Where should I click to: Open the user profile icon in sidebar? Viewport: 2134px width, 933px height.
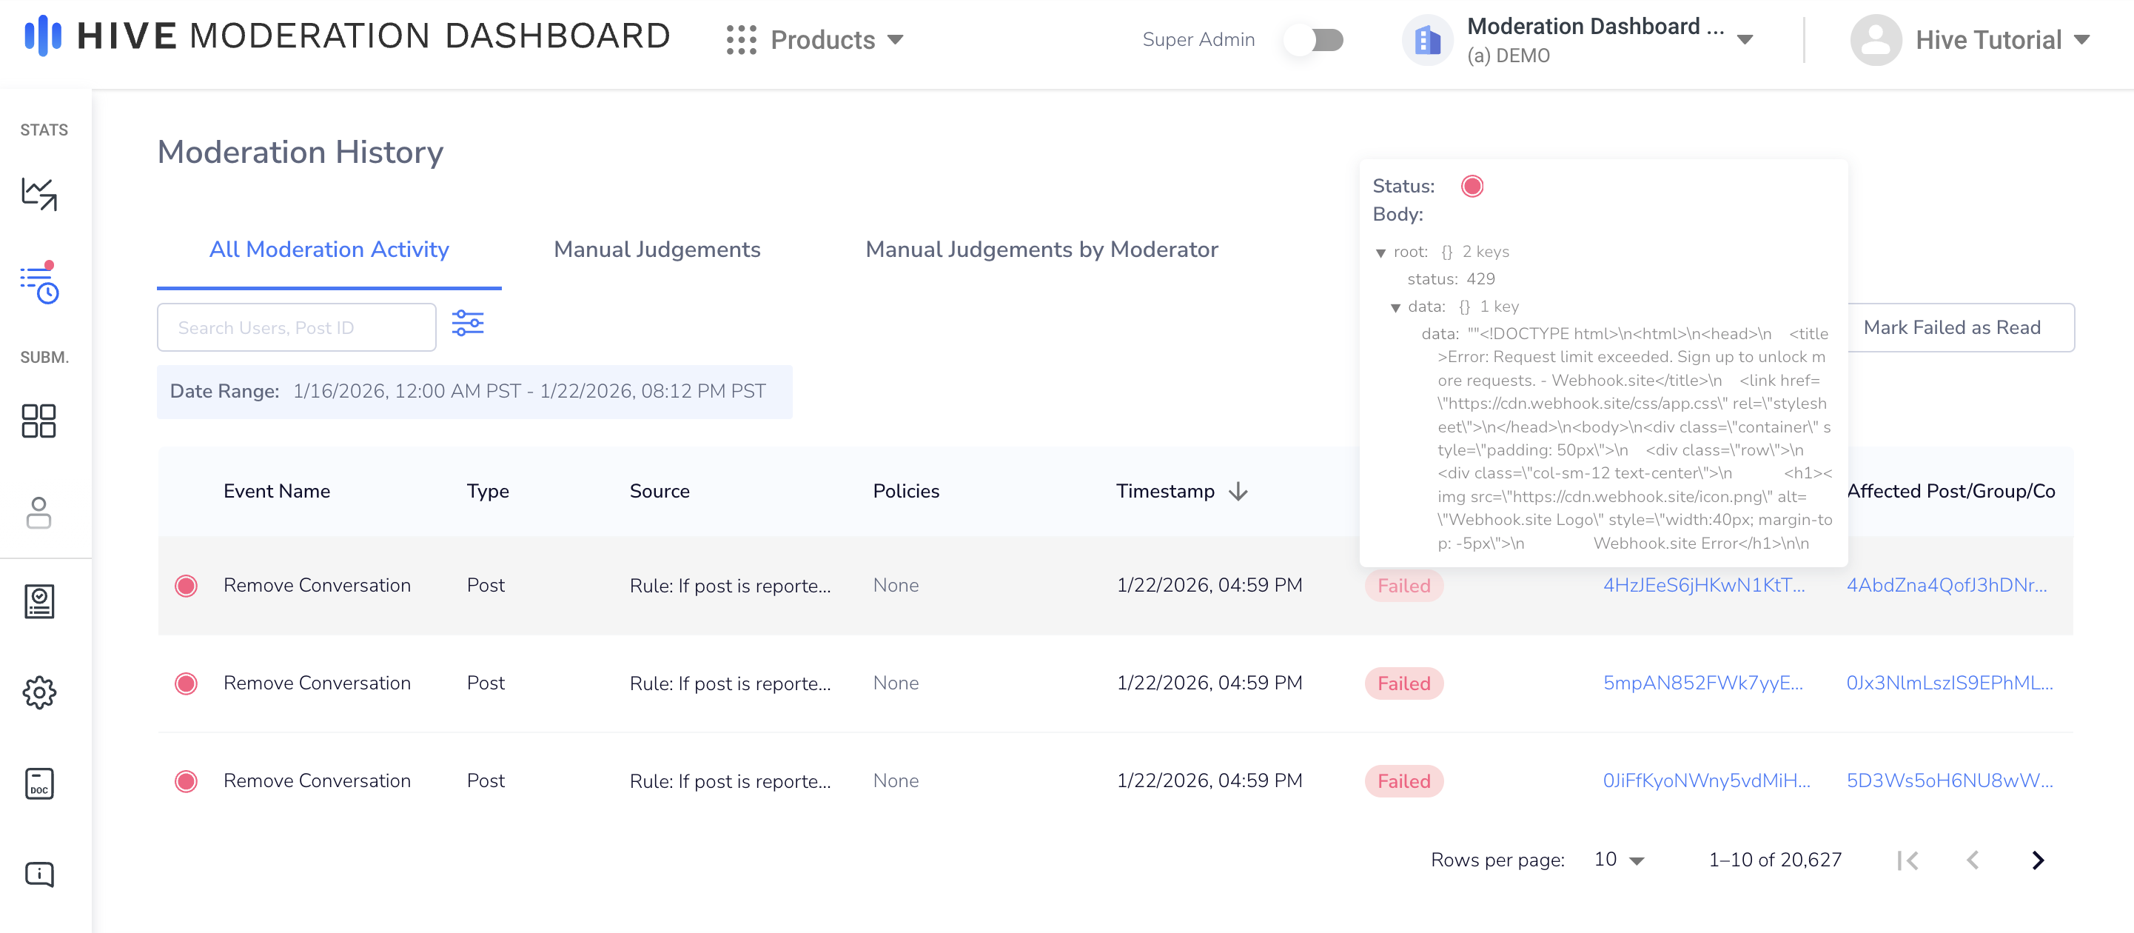(39, 512)
